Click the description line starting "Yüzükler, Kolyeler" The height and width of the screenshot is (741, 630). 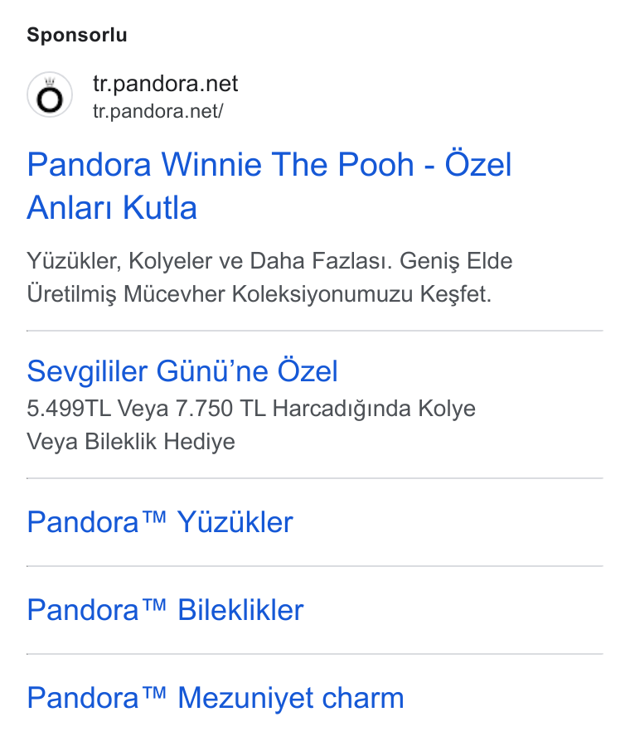tap(269, 261)
